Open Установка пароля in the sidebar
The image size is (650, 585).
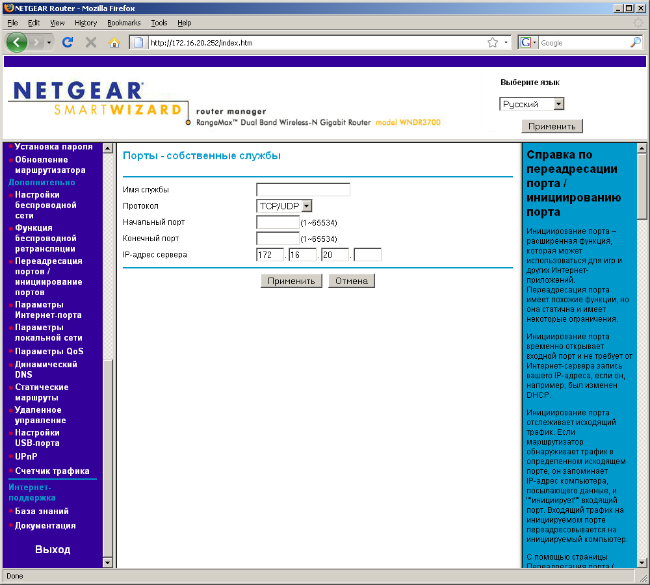click(53, 146)
